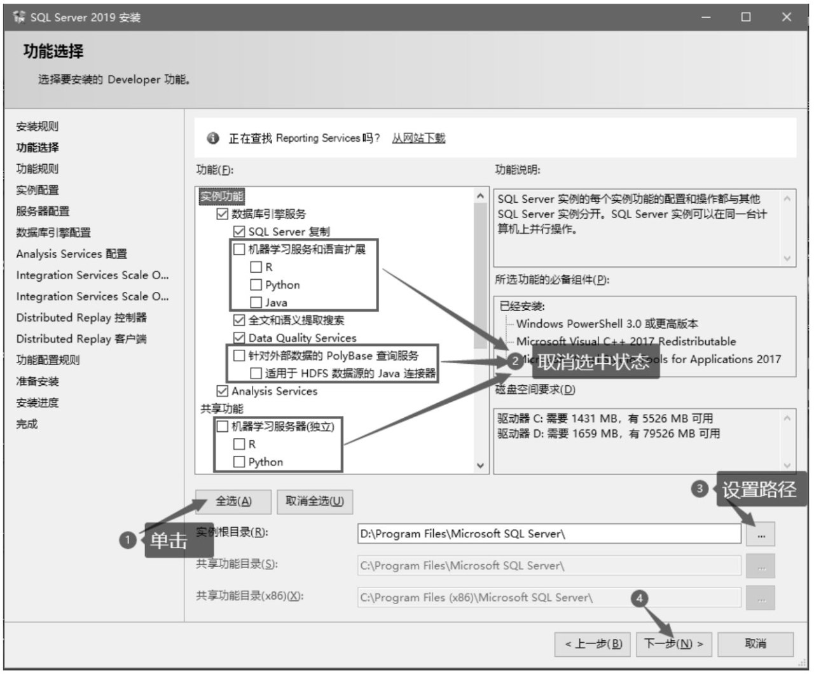The height and width of the screenshot is (676, 814).
Task: Click the SQL Server installer title bar icon
Action: point(18,17)
